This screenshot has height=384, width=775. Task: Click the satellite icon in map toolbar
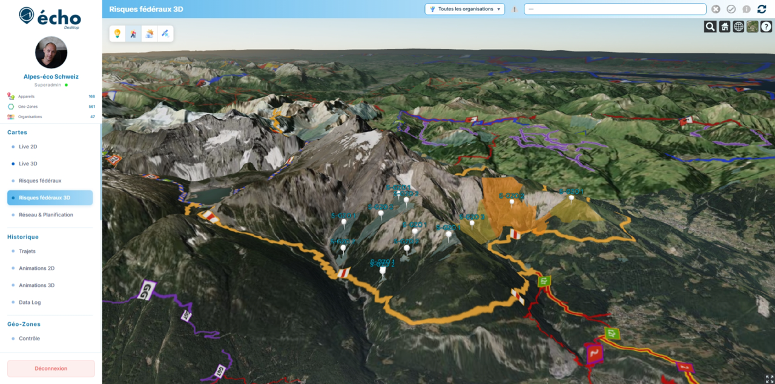click(165, 34)
